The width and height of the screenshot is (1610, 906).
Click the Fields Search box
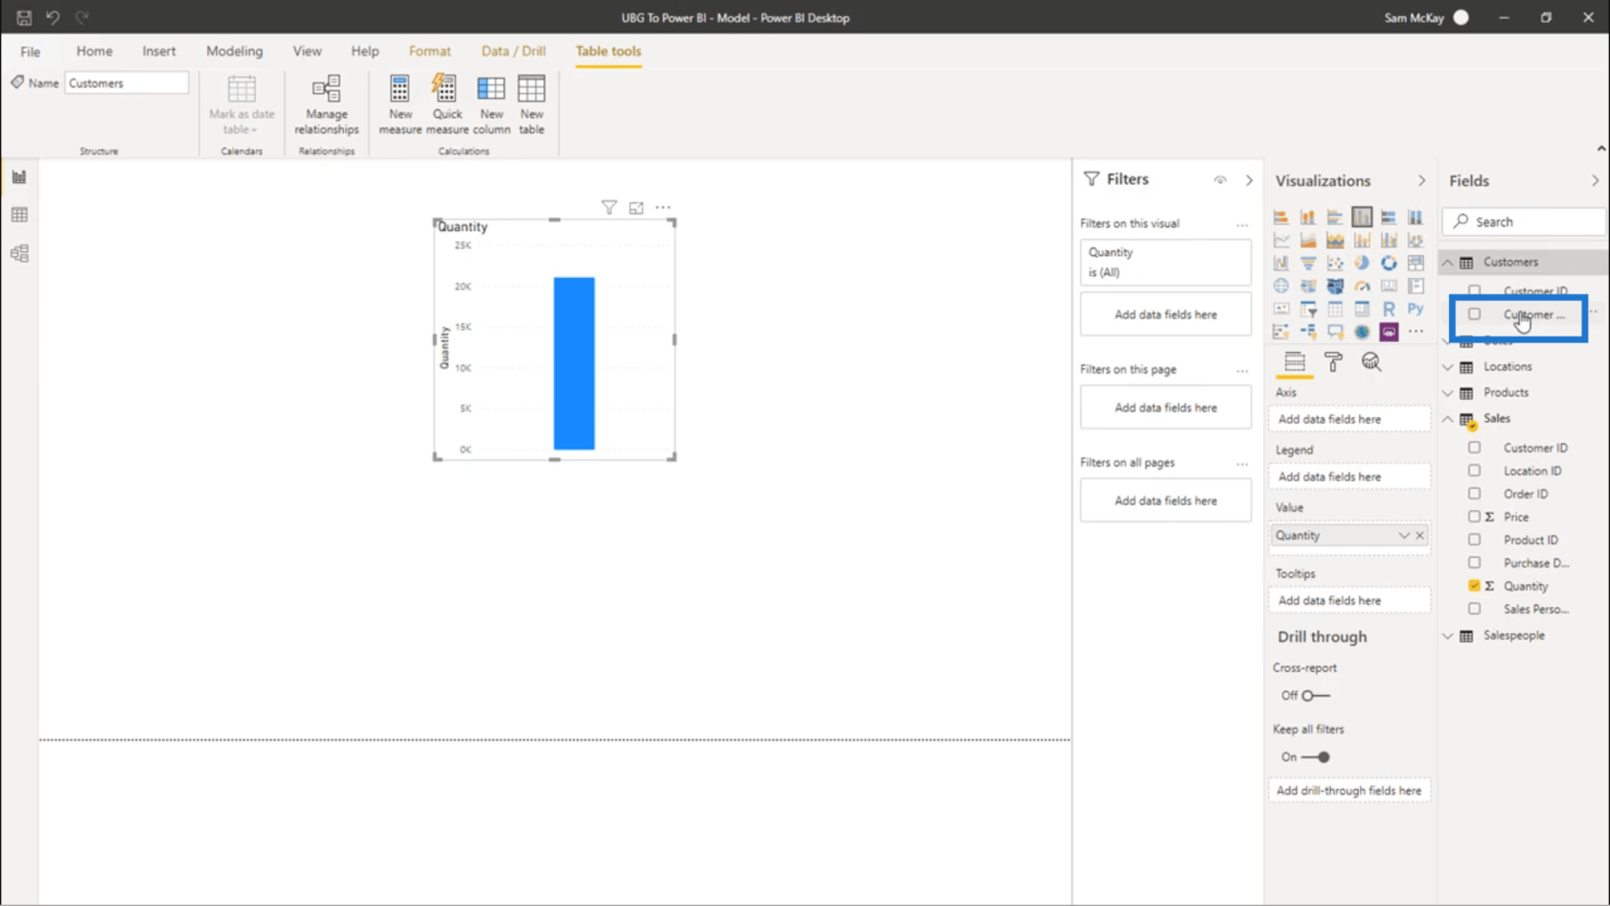(1524, 221)
